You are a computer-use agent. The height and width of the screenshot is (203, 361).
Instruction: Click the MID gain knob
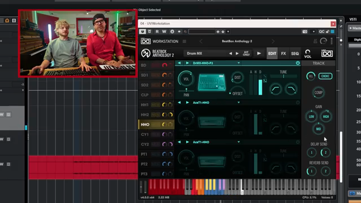pos(318,129)
